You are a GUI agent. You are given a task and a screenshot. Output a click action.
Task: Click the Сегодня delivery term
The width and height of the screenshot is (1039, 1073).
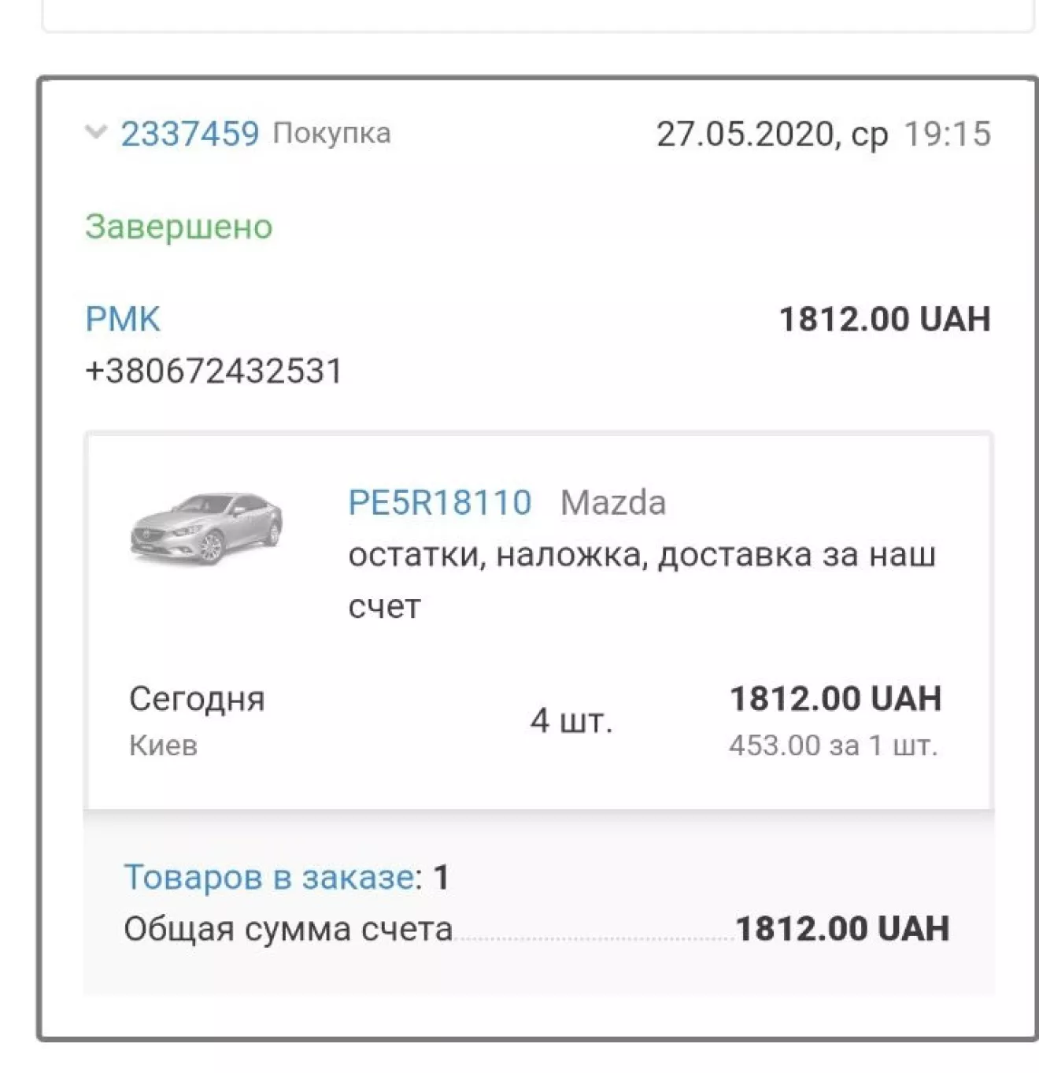click(197, 699)
